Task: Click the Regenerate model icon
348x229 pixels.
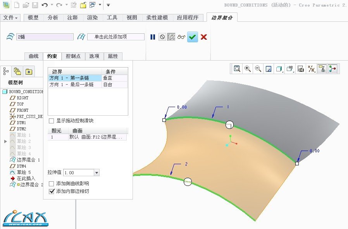Action: click(74, 5)
